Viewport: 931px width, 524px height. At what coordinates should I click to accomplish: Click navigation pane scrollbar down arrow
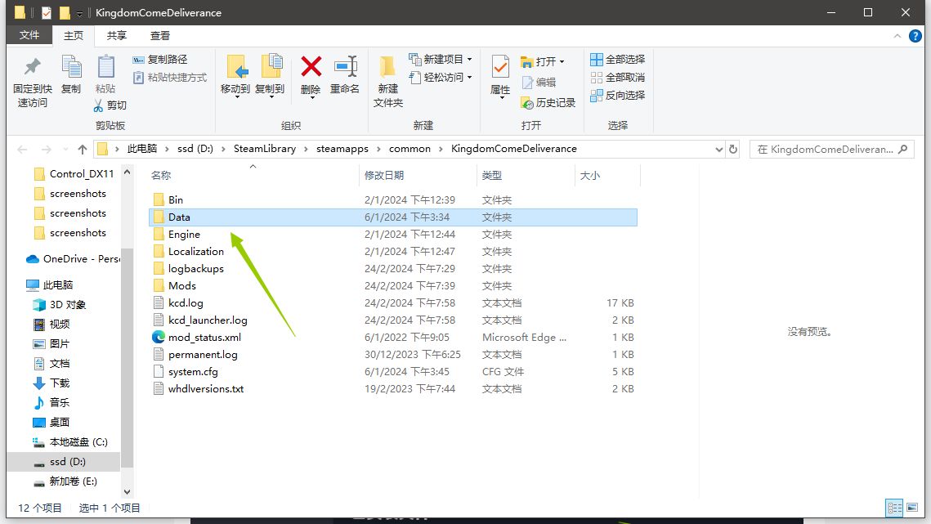pyautogui.click(x=127, y=492)
